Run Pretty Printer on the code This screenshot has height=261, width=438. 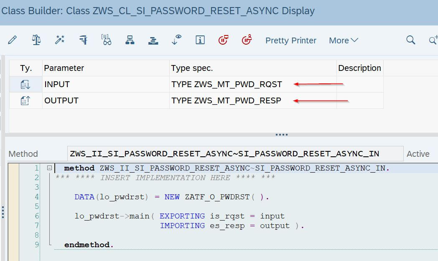coord(291,40)
